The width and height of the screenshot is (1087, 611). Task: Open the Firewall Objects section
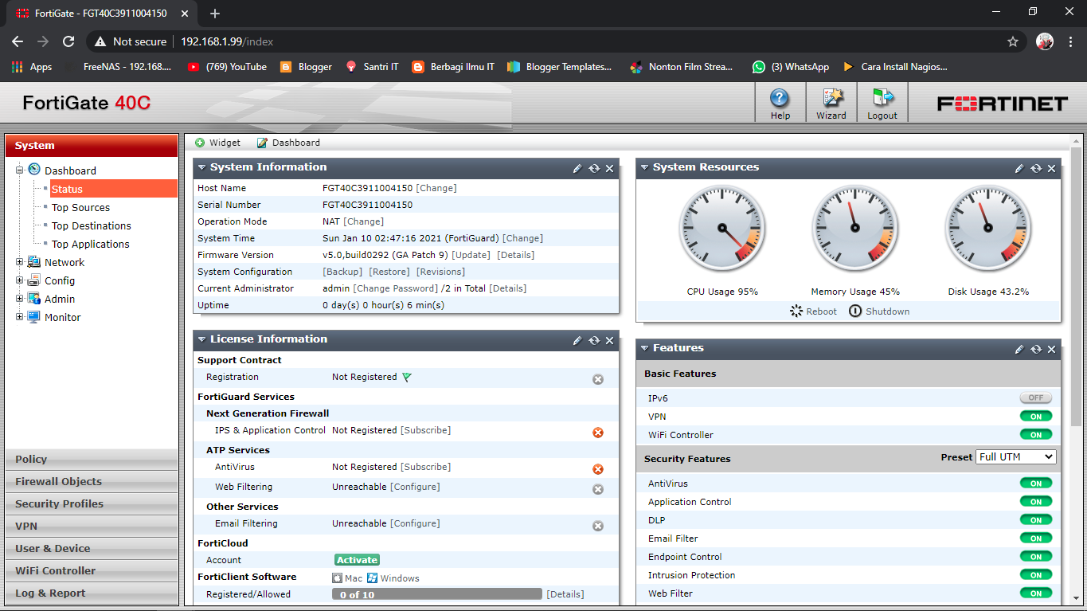tap(92, 481)
